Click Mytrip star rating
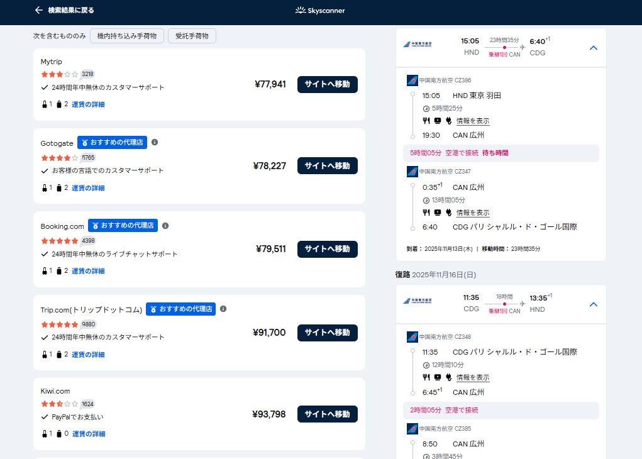 click(59, 75)
